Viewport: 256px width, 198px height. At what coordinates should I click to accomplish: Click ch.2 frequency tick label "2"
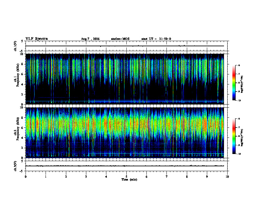coord(23,148)
